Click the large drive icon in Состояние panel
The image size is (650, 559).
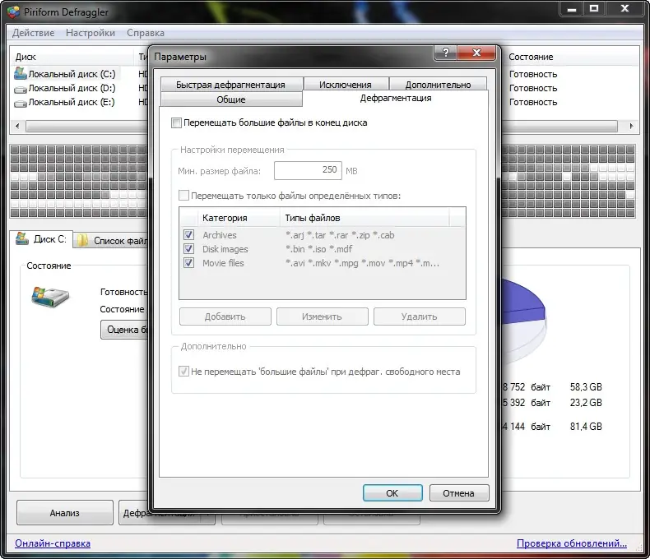pyautogui.click(x=49, y=297)
